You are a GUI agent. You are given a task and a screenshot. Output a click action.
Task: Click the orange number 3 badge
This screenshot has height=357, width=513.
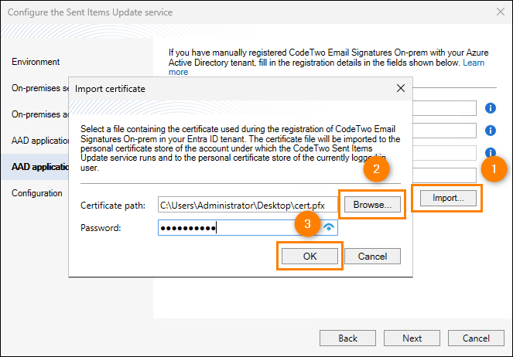308,224
